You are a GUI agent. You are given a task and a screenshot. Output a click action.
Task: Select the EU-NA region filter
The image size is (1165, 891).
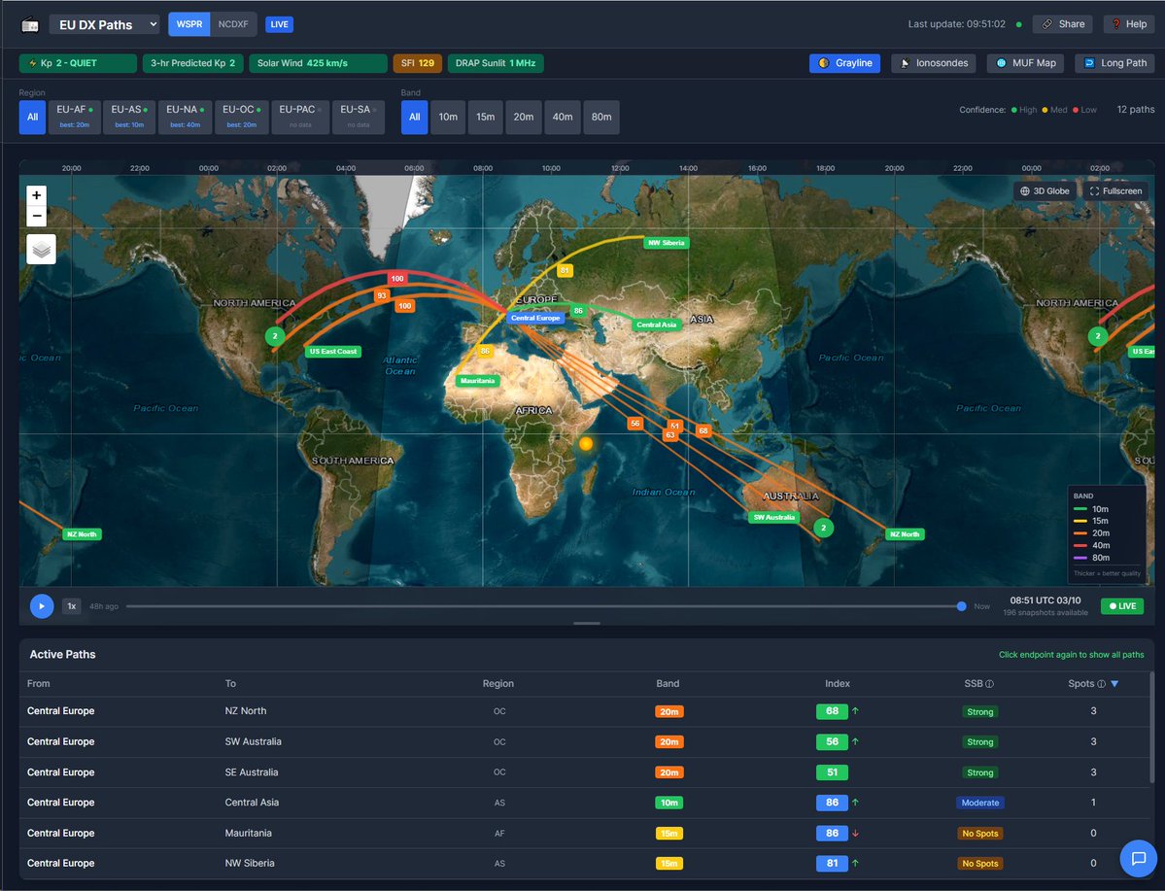pos(185,117)
